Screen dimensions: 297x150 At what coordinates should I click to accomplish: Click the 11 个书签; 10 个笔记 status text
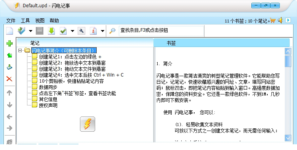click(x=247, y=21)
